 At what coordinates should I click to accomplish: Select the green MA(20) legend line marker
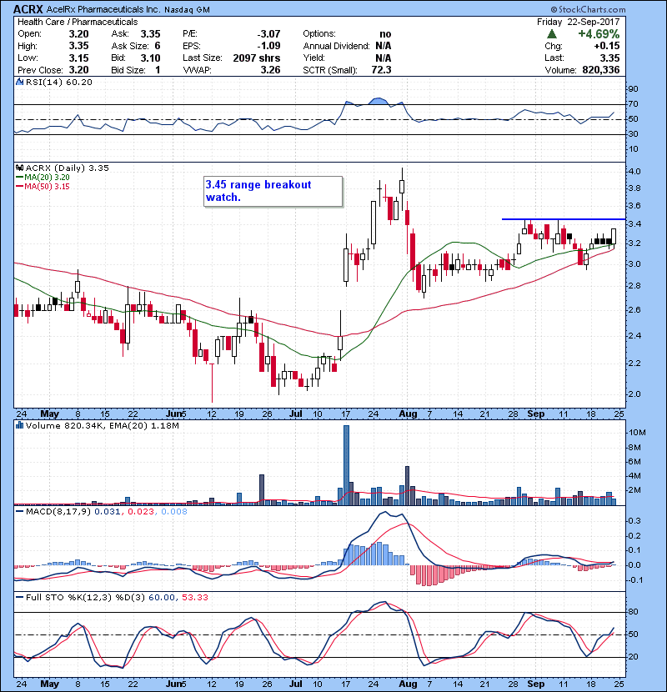coord(19,178)
